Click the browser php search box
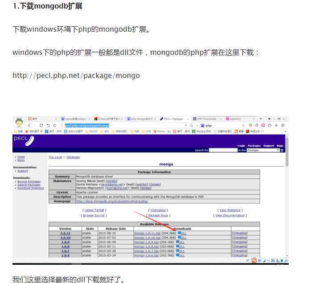 223,125
